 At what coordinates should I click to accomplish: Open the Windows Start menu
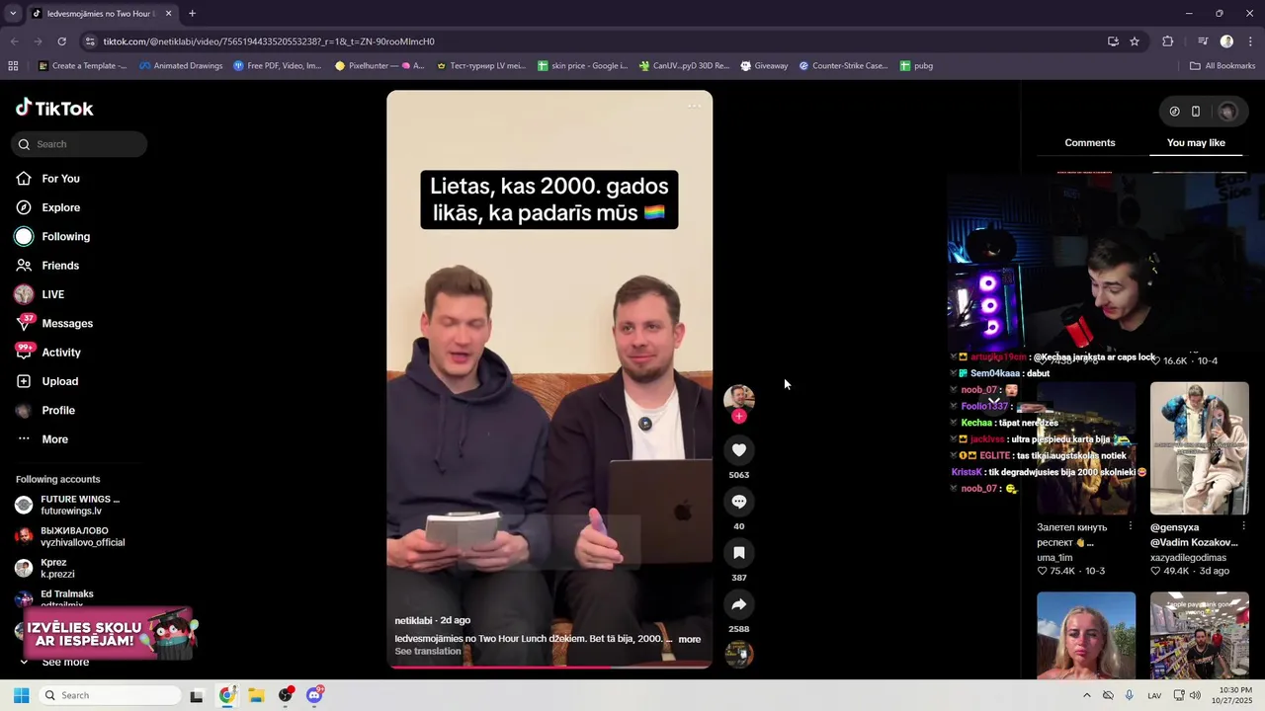pyautogui.click(x=21, y=695)
